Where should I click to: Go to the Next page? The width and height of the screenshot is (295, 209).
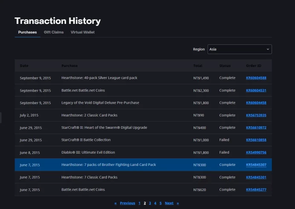pos(169,203)
